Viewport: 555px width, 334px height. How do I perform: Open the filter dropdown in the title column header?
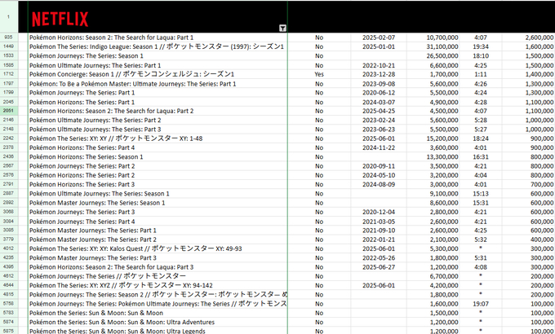[x=282, y=28]
